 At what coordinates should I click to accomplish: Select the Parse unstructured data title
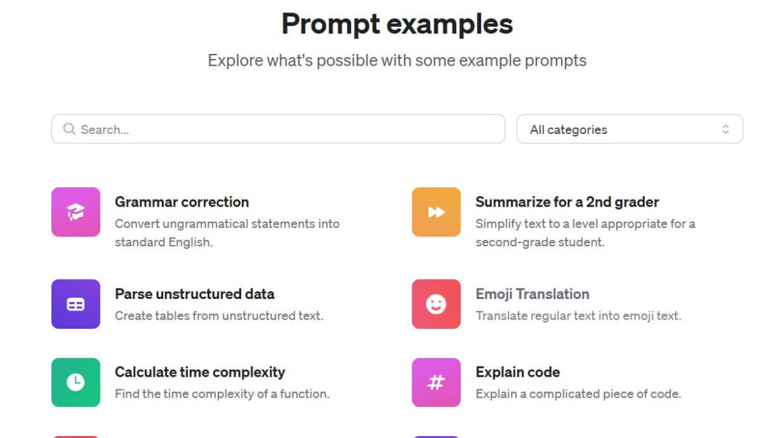[x=194, y=294]
